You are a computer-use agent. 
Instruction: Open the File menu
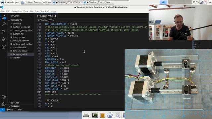pos(3,11)
